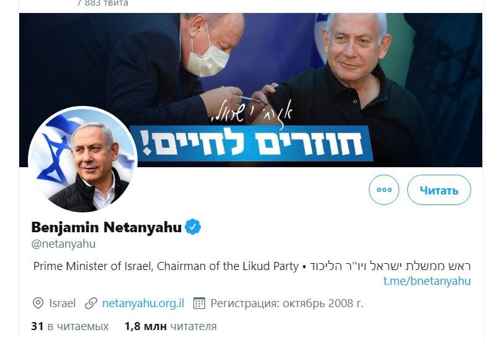
Task: Open the round profile avatar photo
Action: click(83, 159)
